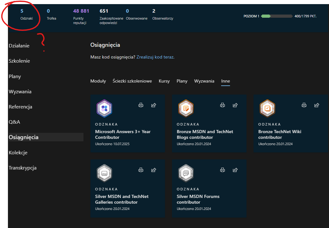Switch to the Moduły tab
329x228 pixels.
(x=98, y=81)
